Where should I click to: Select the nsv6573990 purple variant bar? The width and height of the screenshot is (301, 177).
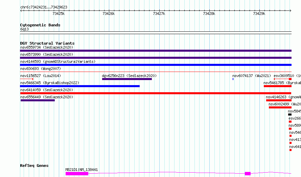(156, 58)
